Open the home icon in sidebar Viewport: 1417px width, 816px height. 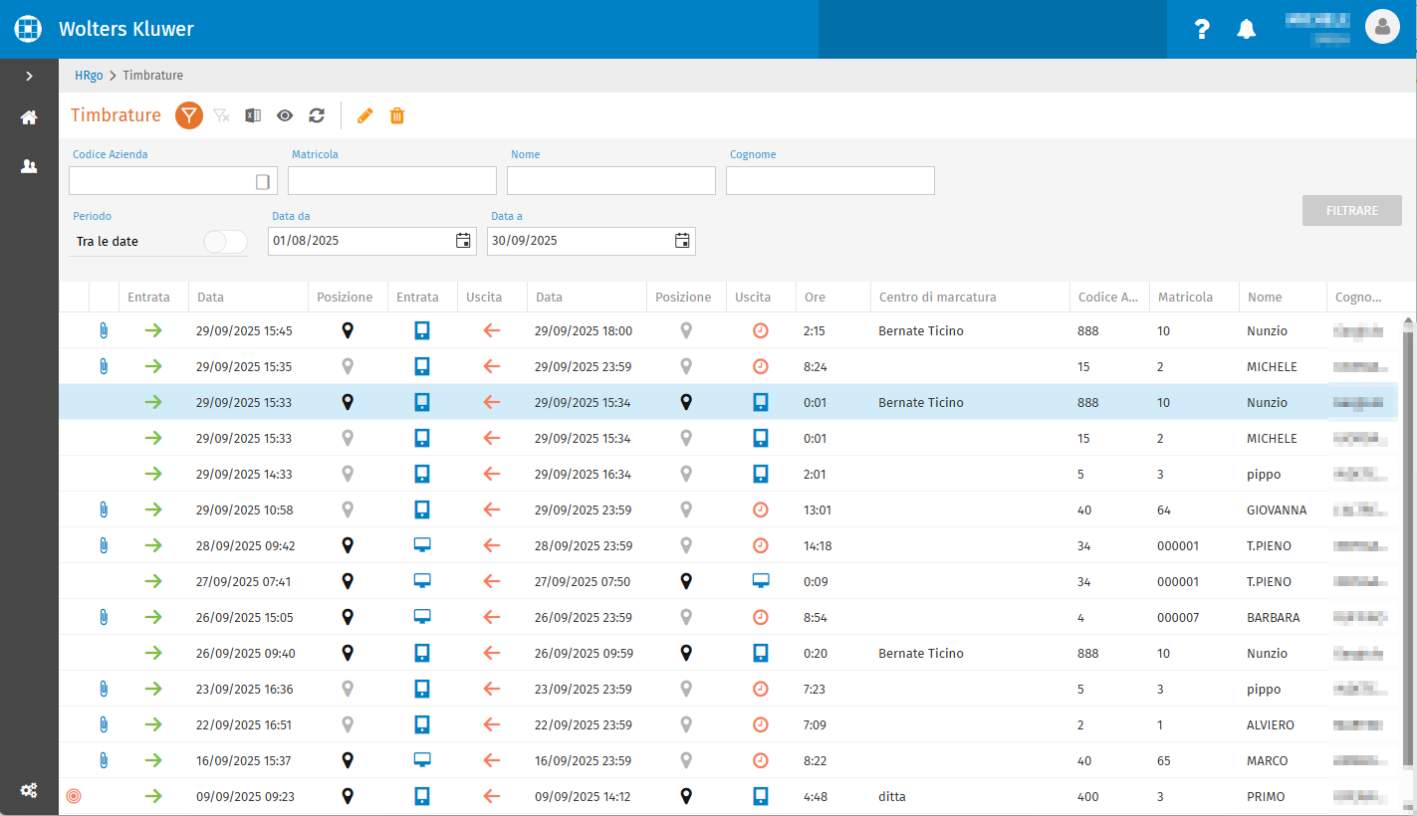tap(29, 117)
